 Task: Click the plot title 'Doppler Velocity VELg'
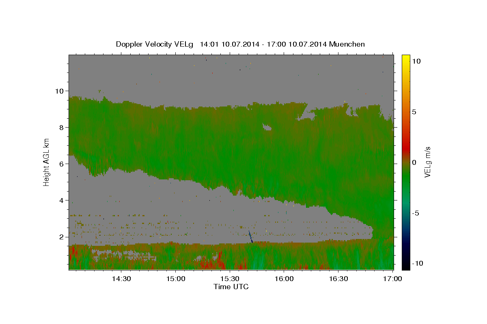[x=155, y=44]
